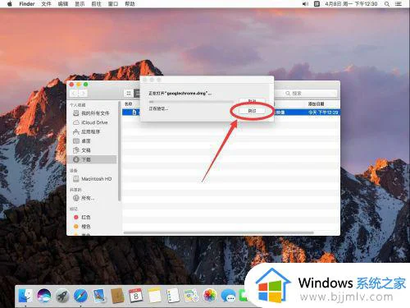Open the 帮助 (Help) menu

click(130, 4)
